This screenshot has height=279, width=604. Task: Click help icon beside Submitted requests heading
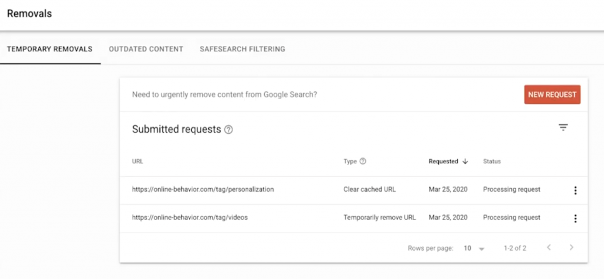click(x=228, y=130)
